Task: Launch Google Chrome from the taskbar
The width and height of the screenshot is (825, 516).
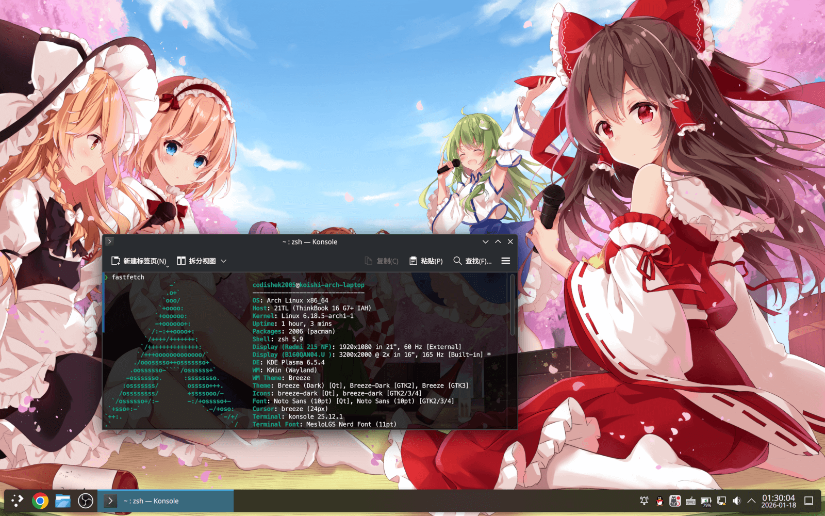Action: 40,501
